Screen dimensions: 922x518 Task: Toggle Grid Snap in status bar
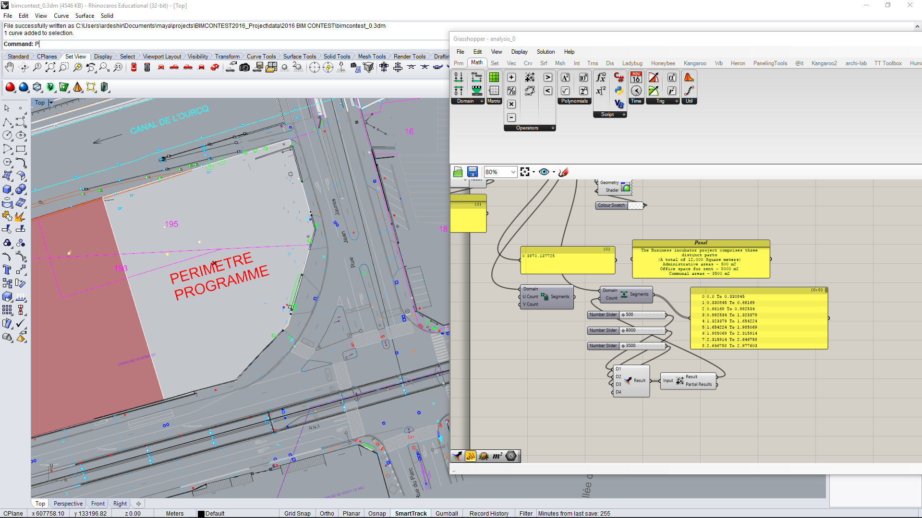coord(297,513)
